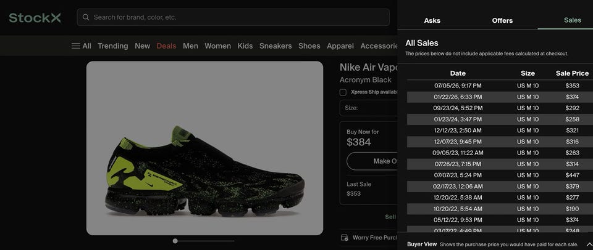Collapse Buyer View with chevron arrow

pos(589,244)
